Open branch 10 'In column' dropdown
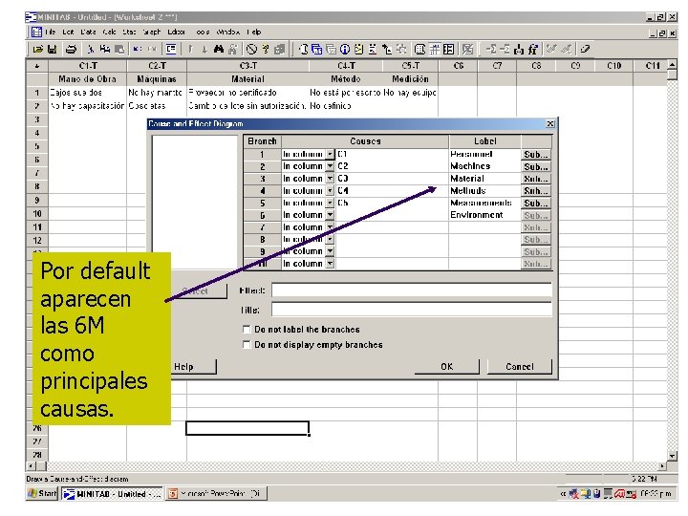Image resolution: width=688 pixels, height=516 pixels. [x=330, y=264]
